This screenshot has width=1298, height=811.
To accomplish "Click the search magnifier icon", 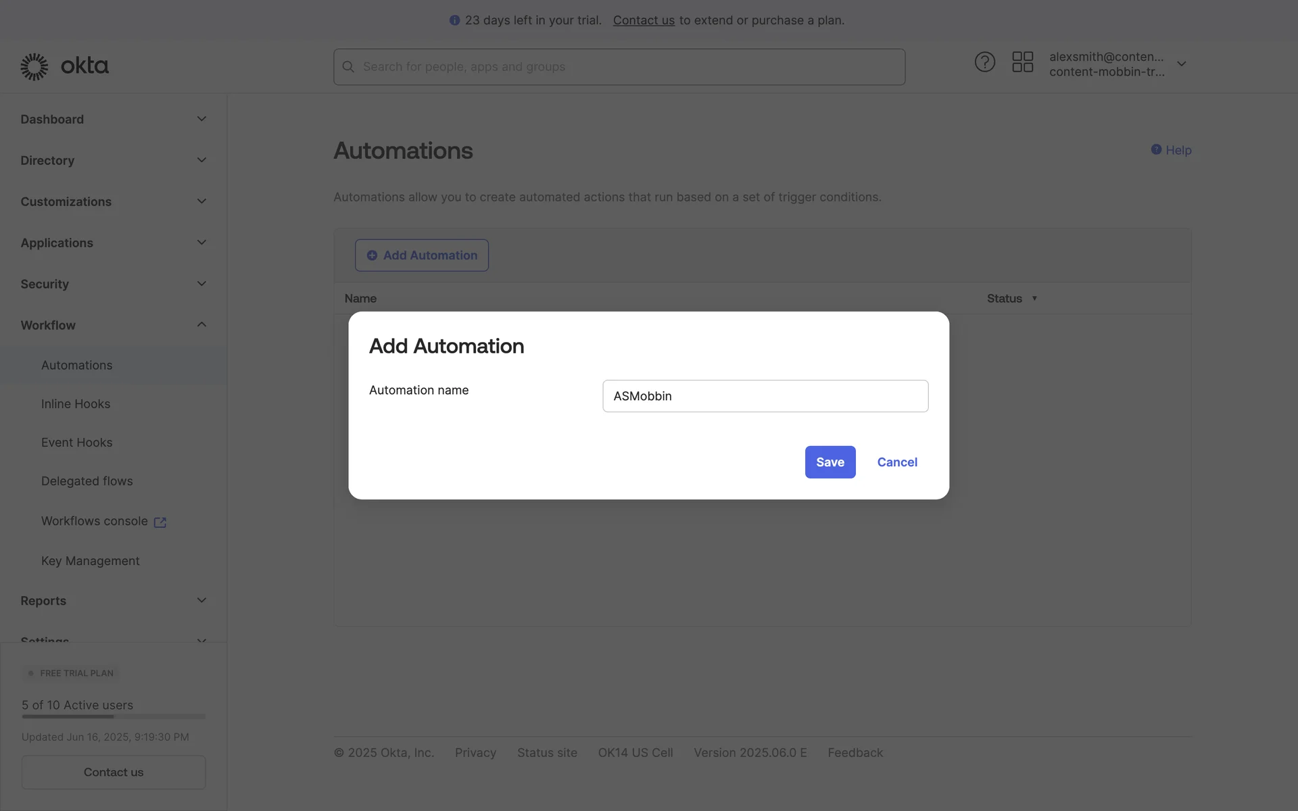I will [x=348, y=67].
